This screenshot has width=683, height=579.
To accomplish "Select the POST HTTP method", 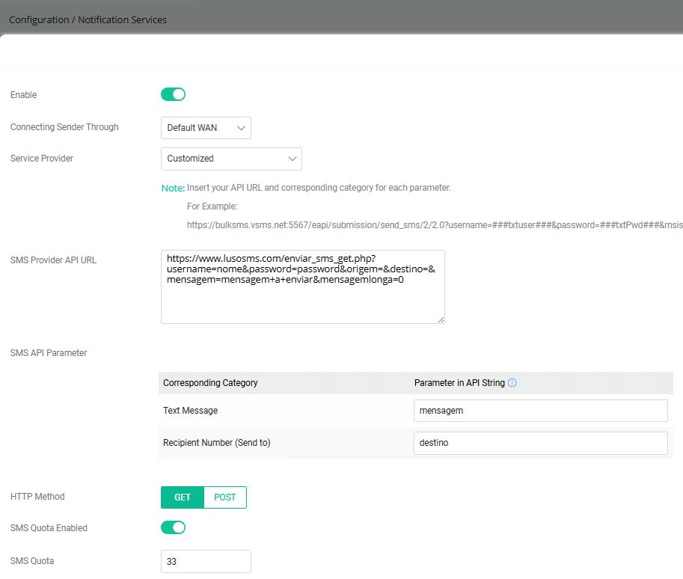I will point(224,497).
